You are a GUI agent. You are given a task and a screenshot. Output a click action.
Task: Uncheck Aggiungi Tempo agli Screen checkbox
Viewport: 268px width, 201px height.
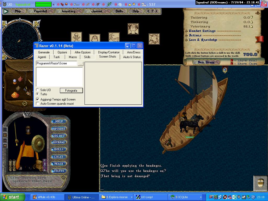point(38,99)
